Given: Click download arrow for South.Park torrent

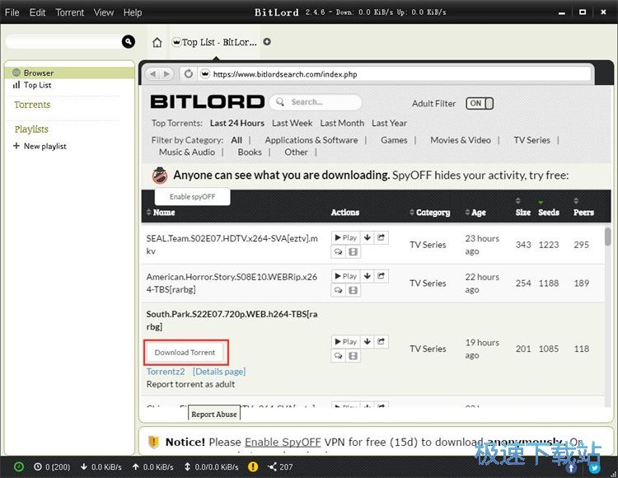Looking at the screenshot, I should 368,341.
